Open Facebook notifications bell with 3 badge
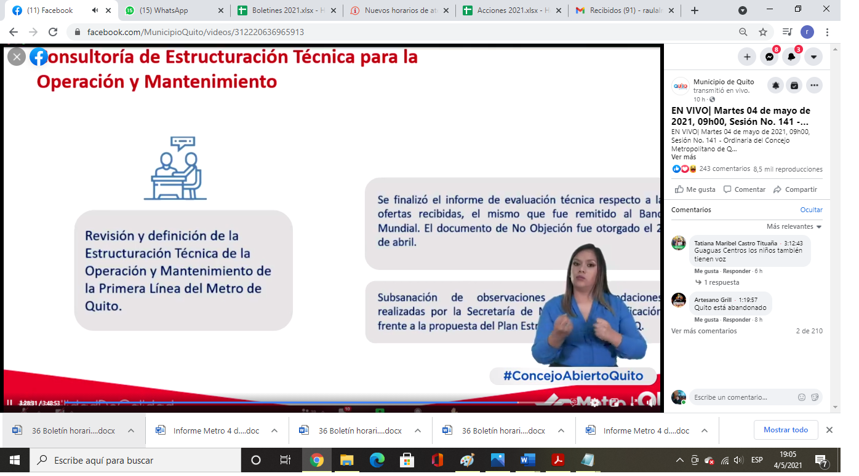Image resolution: width=859 pixels, height=476 pixels. click(x=791, y=57)
